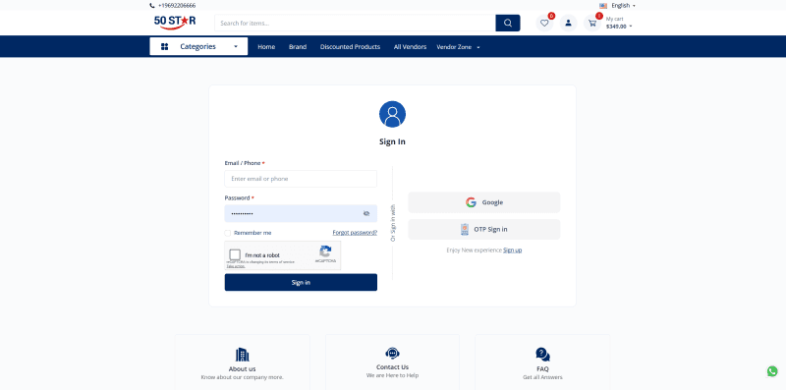Click the Categories grid icon
The height and width of the screenshot is (390, 786).
(164, 46)
